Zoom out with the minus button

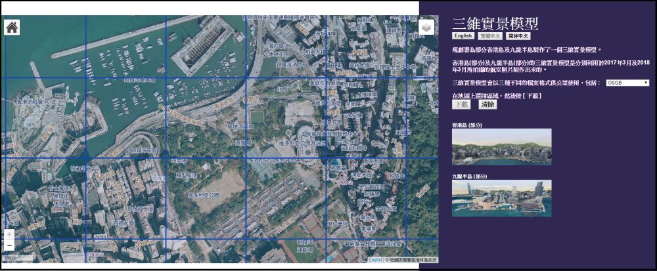point(9,246)
